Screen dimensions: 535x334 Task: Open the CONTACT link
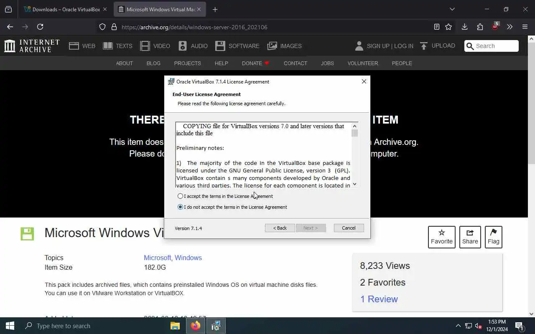(x=296, y=63)
